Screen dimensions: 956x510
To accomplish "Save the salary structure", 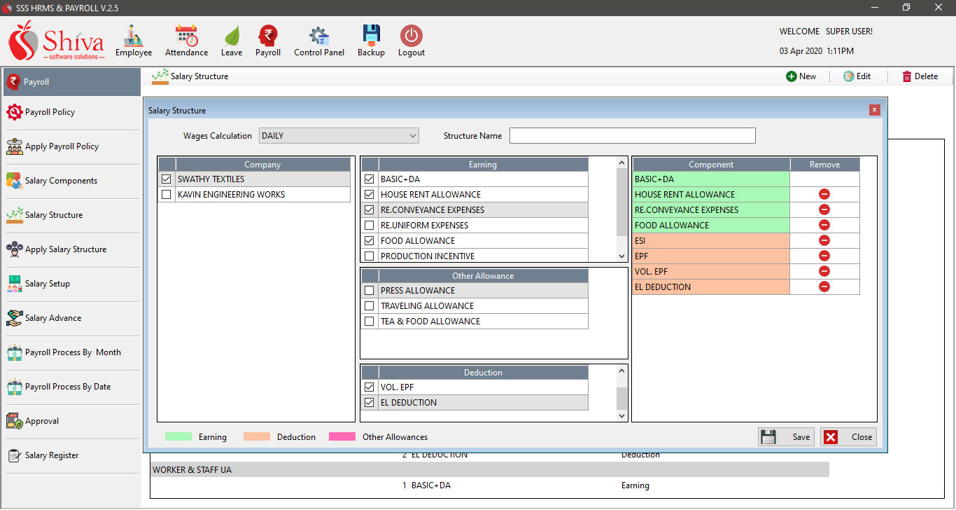I will [787, 437].
